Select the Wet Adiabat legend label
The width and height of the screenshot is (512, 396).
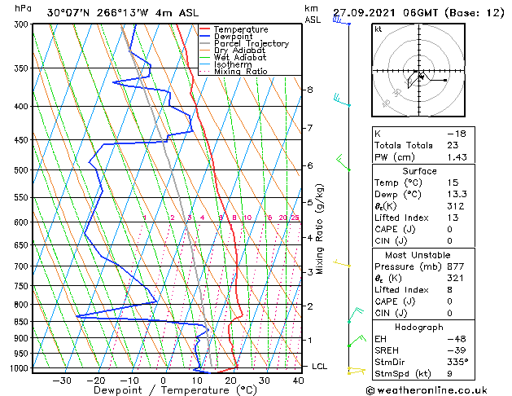pyautogui.click(x=240, y=58)
